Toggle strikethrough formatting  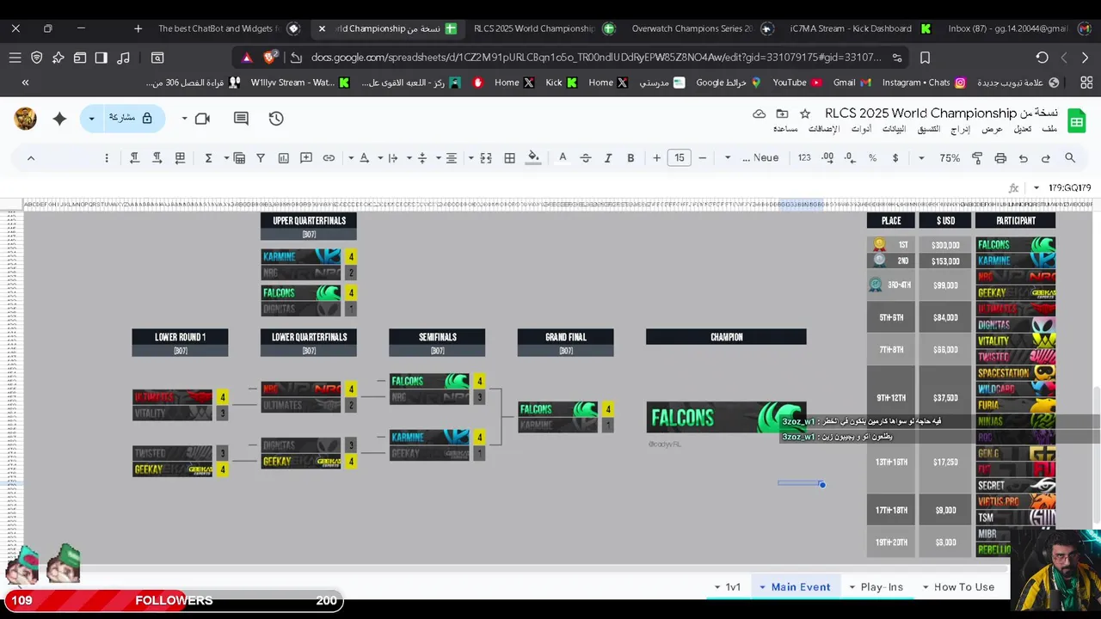coord(586,158)
